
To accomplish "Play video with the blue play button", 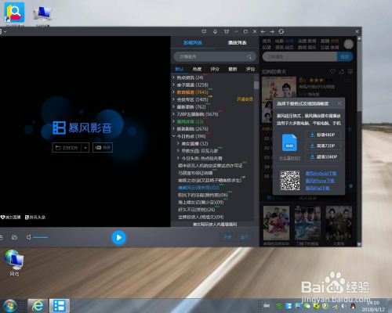I will coord(118,237).
